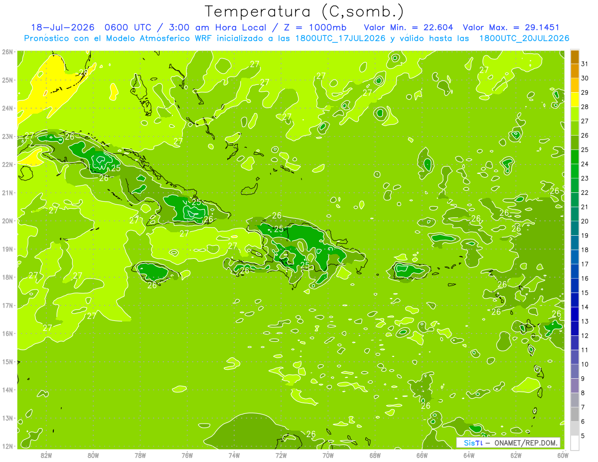This screenshot has width=598, height=462.
Task: Pick the yellow color bar segment between 28 and 29
Action: [575, 100]
